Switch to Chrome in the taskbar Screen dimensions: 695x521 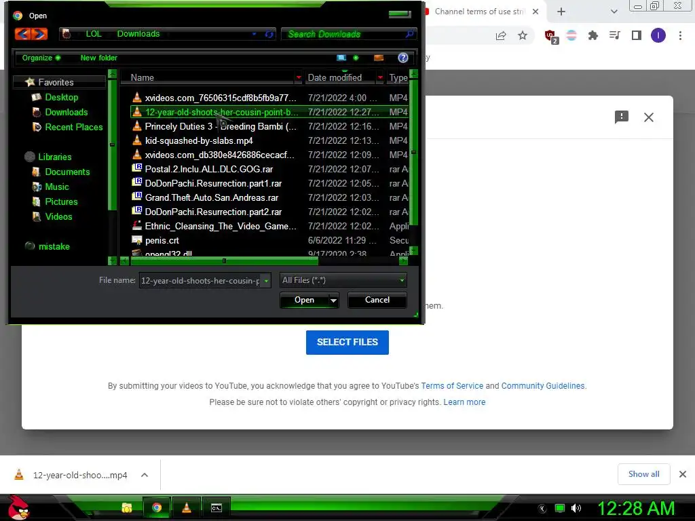click(x=157, y=507)
